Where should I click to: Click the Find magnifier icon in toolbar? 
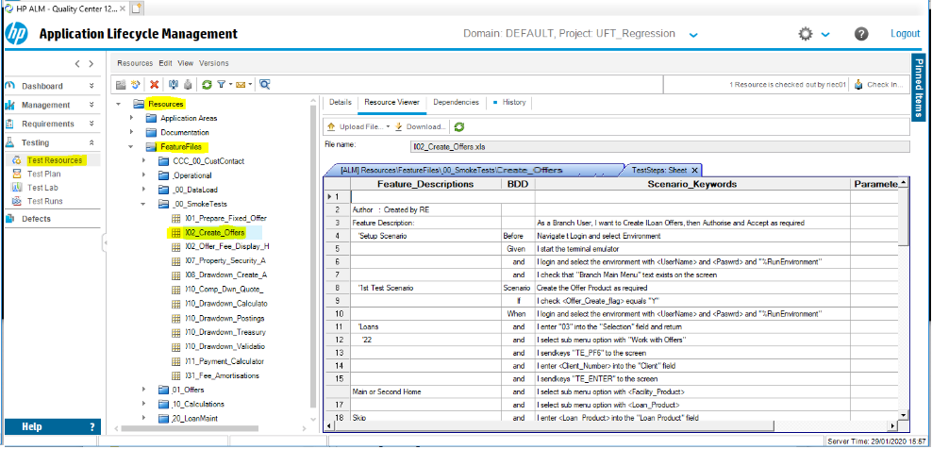265,85
